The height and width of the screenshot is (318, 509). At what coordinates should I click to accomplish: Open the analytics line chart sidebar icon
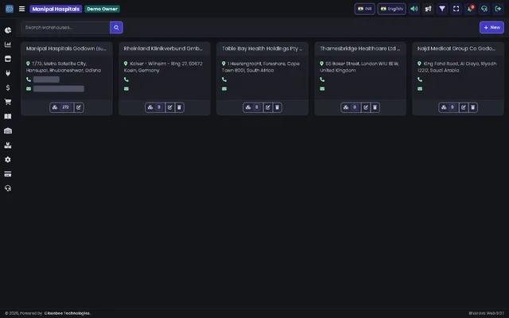pyautogui.click(x=8, y=45)
